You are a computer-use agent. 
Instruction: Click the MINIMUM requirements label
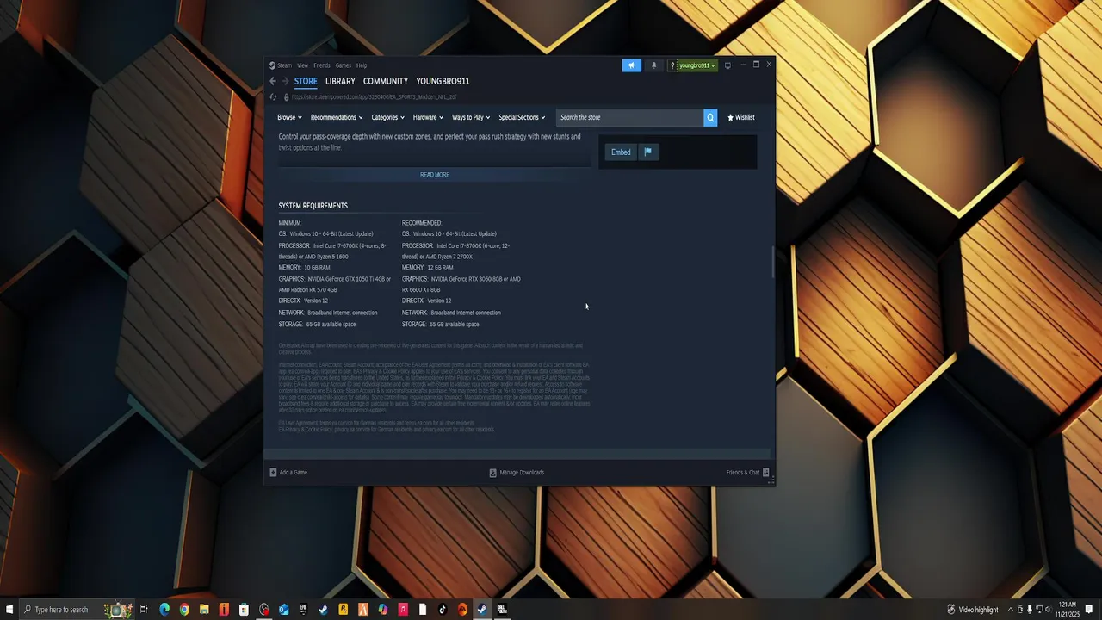tap(290, 223)
